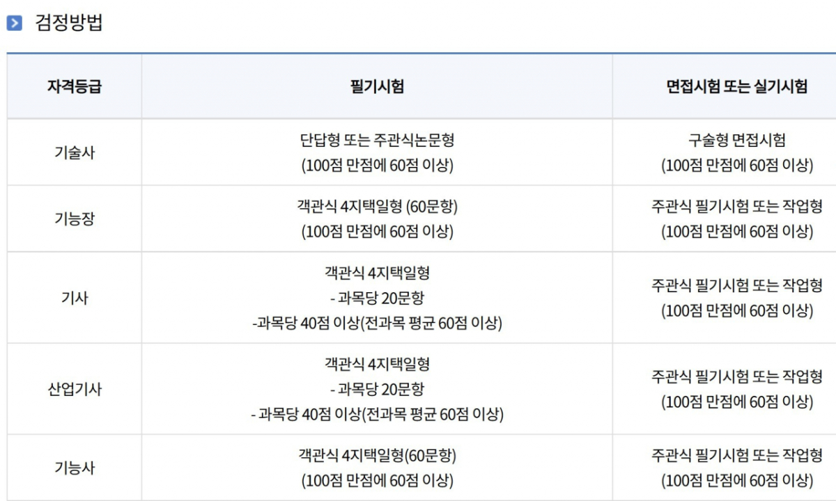Click 주관식 필기시험 또는 작업형 in 기능사 row
836x501 pixels.
coord(736,456)
